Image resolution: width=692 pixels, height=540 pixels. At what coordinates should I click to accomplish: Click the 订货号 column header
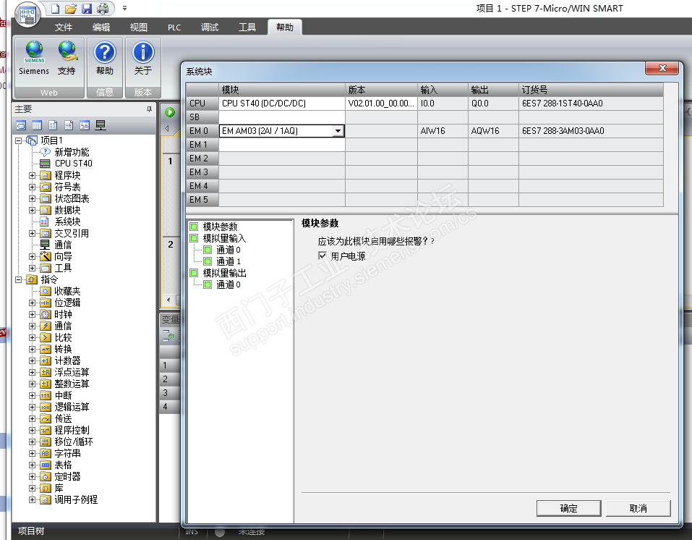(591, 90)
